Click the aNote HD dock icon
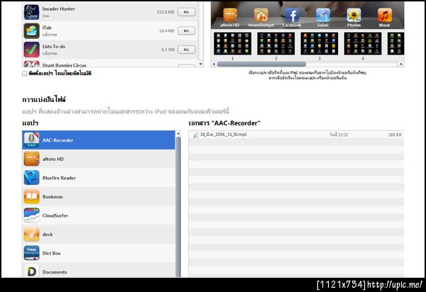 (x=230, y=15)
